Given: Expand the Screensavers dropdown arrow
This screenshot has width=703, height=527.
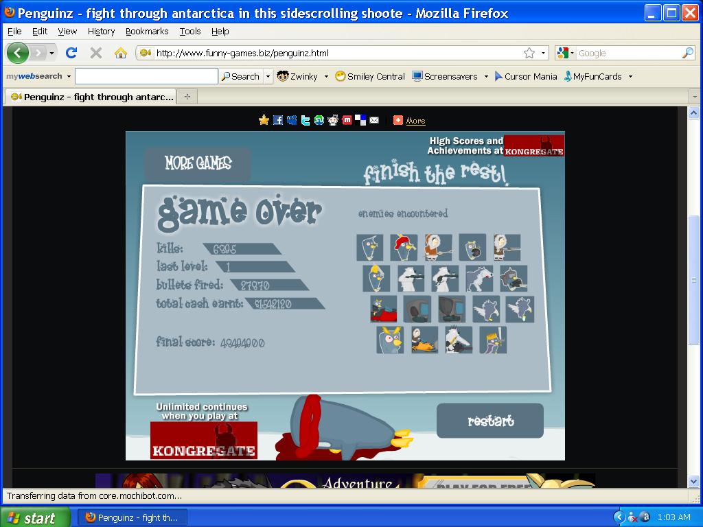Looking at the screenshot, I should [x=486, y=77].
